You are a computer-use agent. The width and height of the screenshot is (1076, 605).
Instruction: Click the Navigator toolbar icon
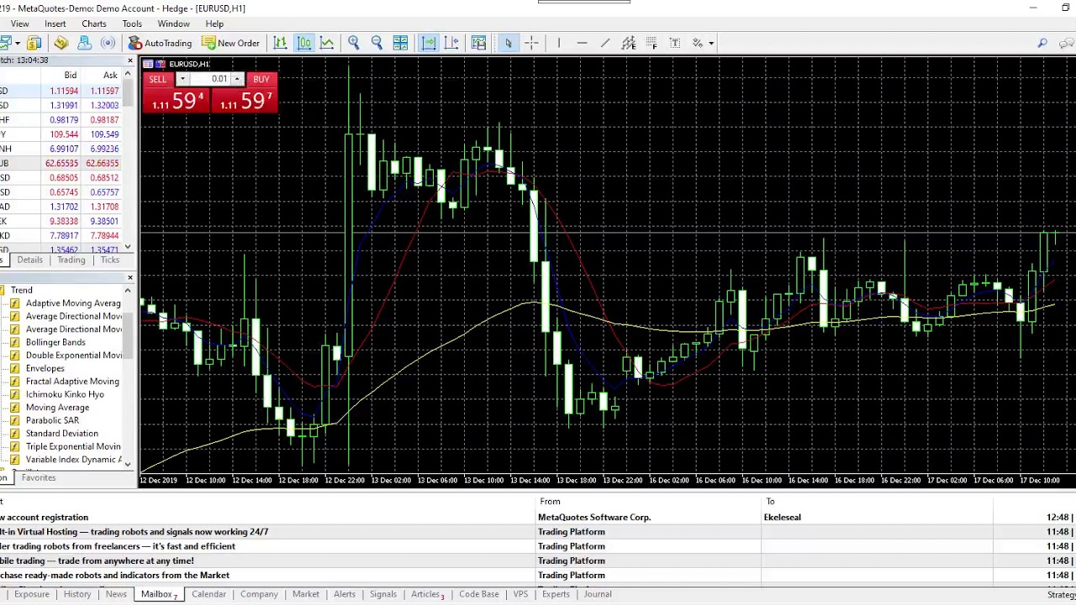[x=84, y=43]
